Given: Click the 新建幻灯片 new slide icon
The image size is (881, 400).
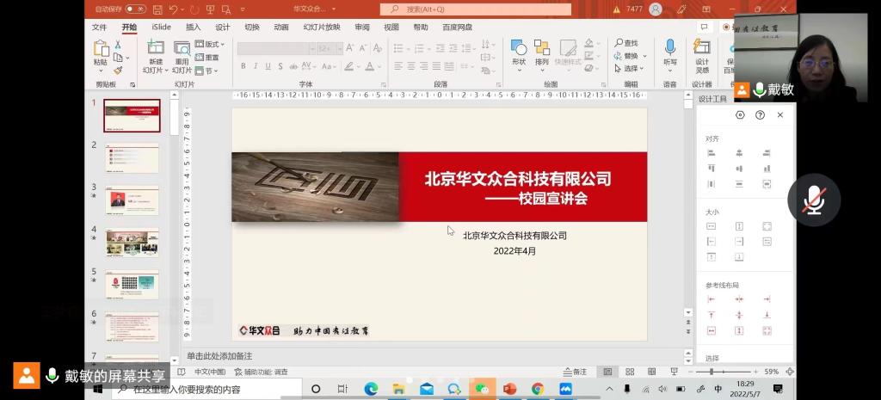Looking at the screenshot, I should (x=156, y=48).
